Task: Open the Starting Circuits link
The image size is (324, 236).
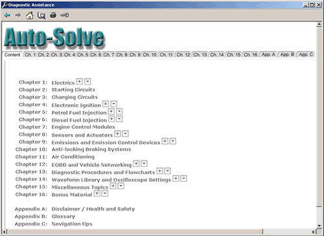Action: click(x=73, y=90)
